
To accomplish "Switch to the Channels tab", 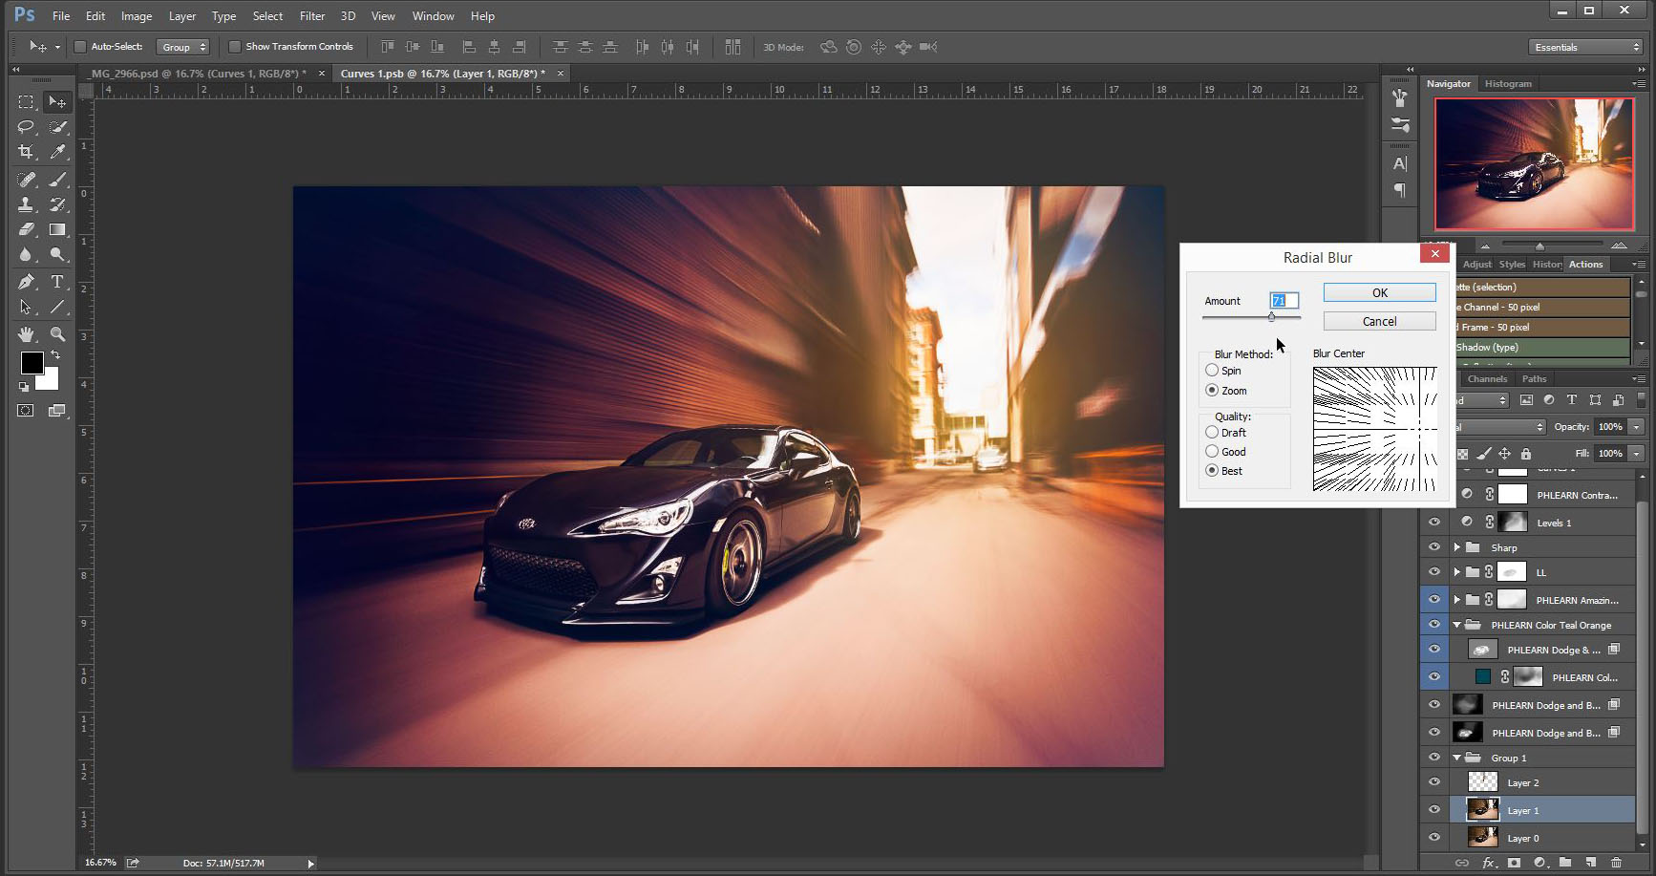I will [1487, 379].
